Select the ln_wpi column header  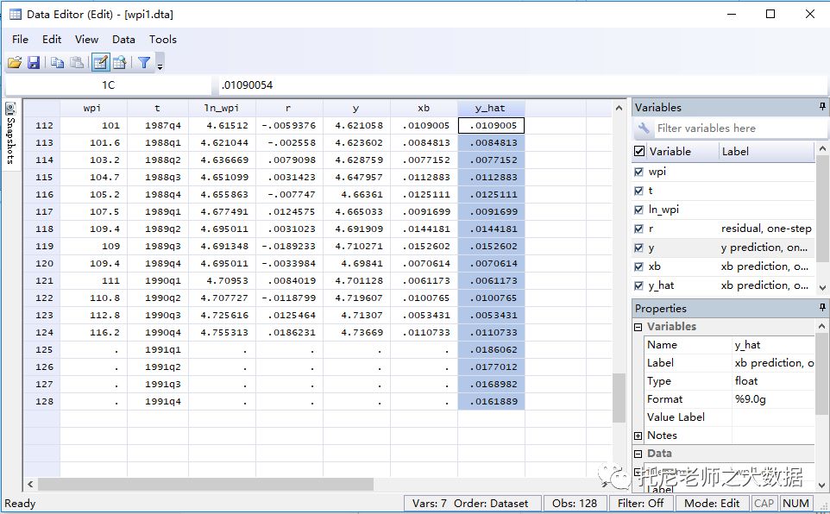223,108
